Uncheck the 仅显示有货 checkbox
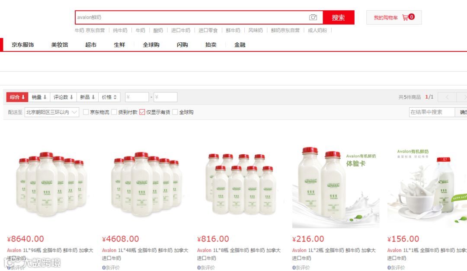The height and width of the screenshot is (271, 467). tap(142, 112)
